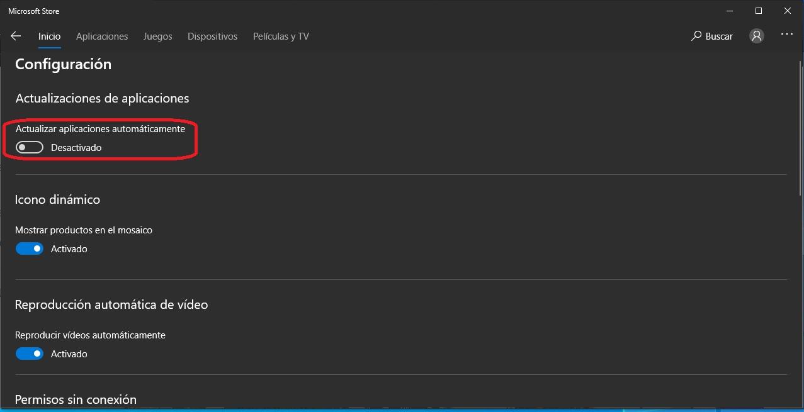804x412 pixels.
Task: Maximize the Microsoft Store window
Action: click(759, 11)
